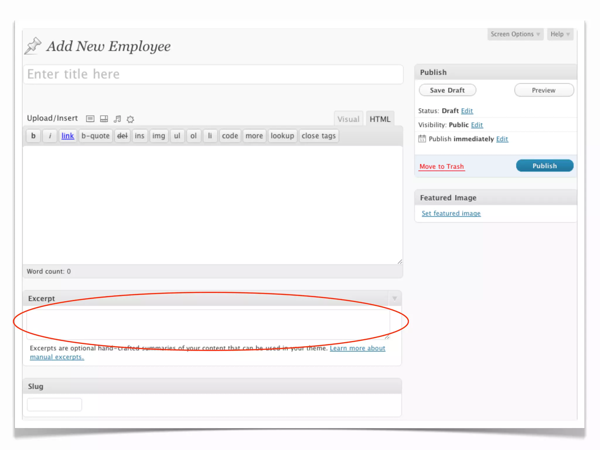
Task: Collapse the Excerpt panel using its arrow
Action: coord(395,299)
